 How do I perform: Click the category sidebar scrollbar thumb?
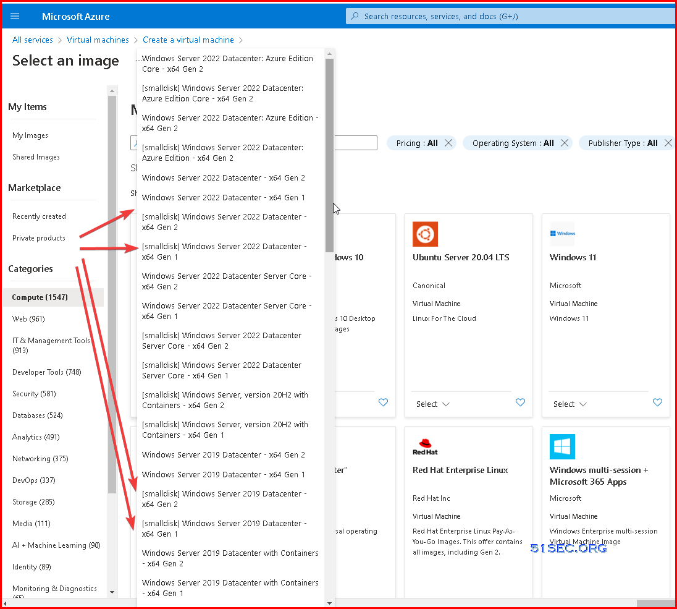(x=112, y=294)
